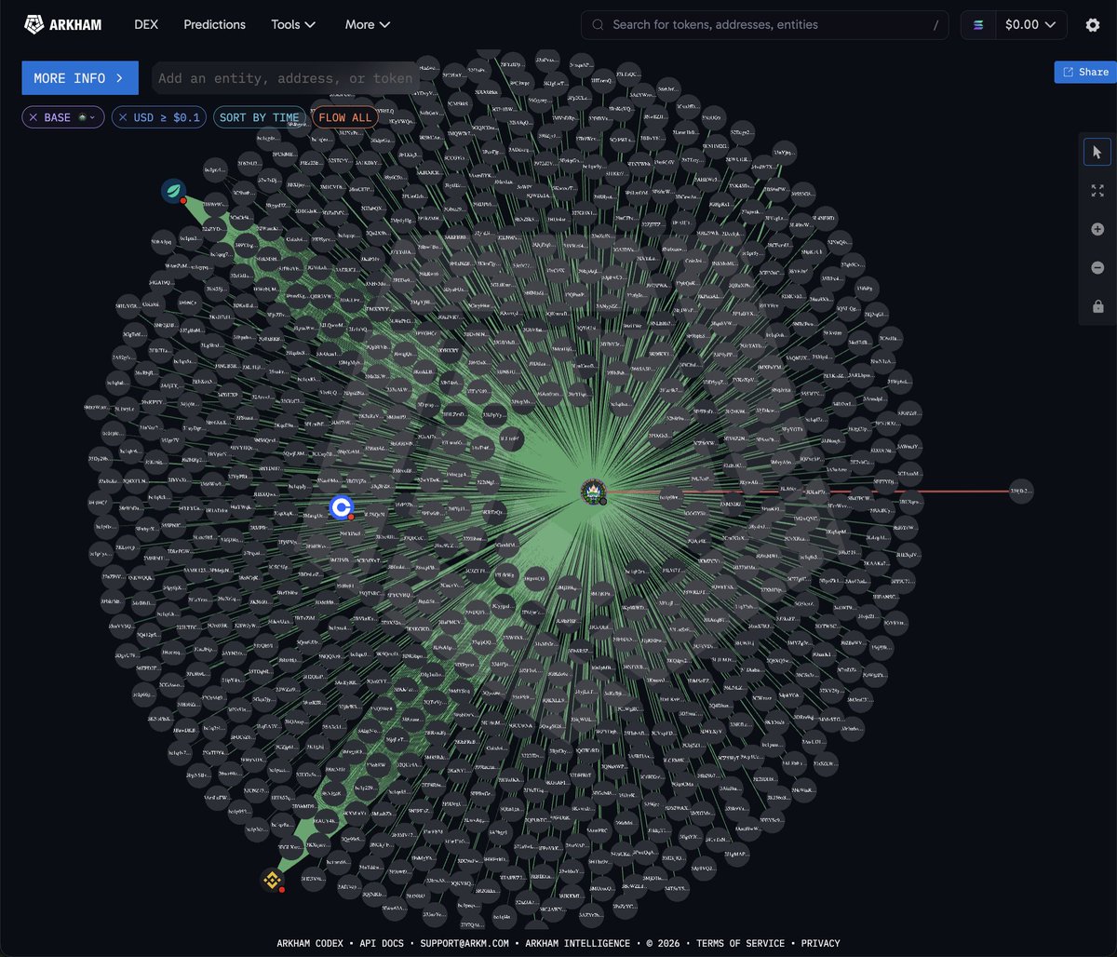Click the fit-to-screen expand icon

click(1097, 190)
